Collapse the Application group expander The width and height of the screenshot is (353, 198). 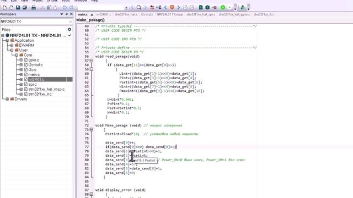(7, 40)
